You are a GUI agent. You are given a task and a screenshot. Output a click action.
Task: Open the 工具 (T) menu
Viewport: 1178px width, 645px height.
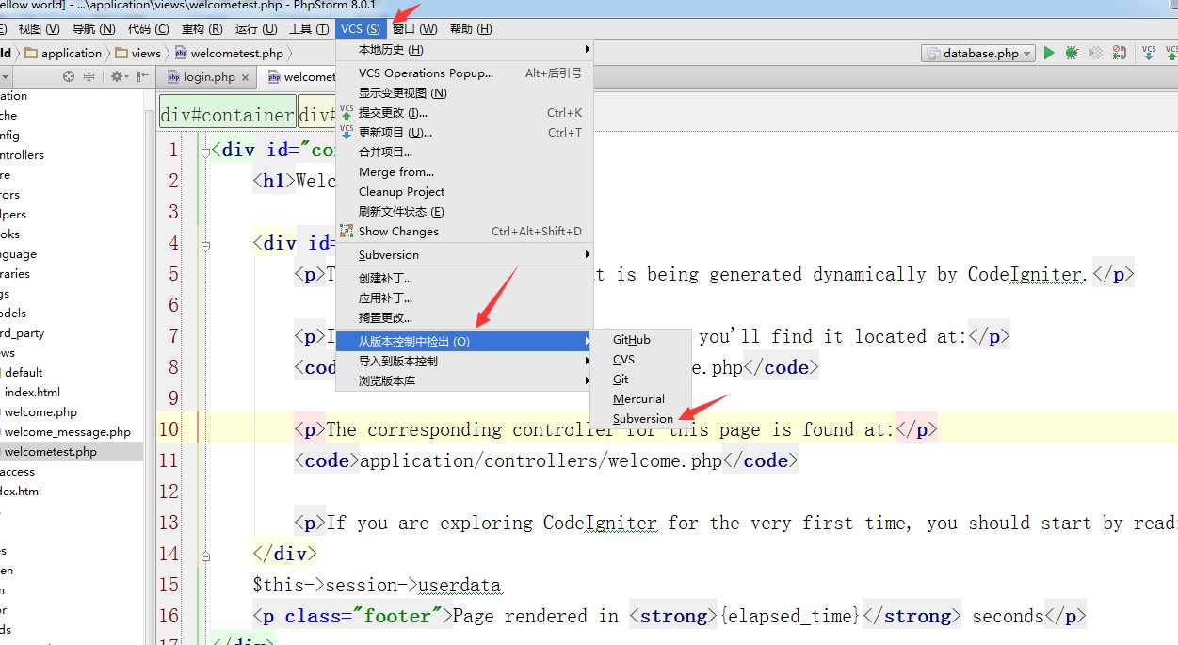[x=309, y=29]
